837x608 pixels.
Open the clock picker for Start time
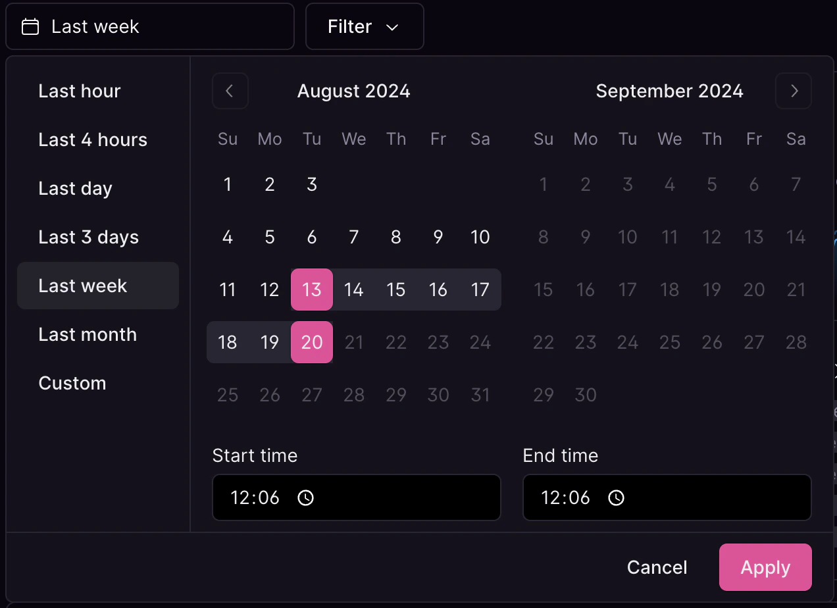pyautogui.click(x=305, y=498)
